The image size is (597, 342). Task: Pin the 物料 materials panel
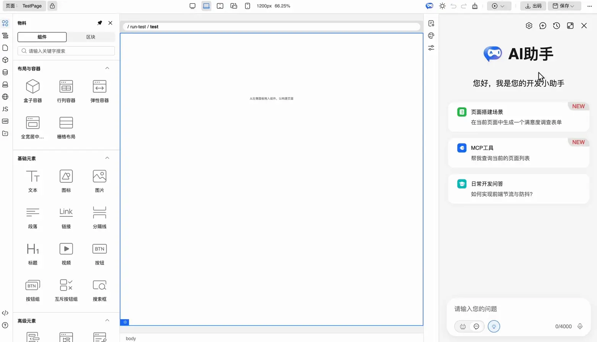pyautogui.click(x=100, y=23)
